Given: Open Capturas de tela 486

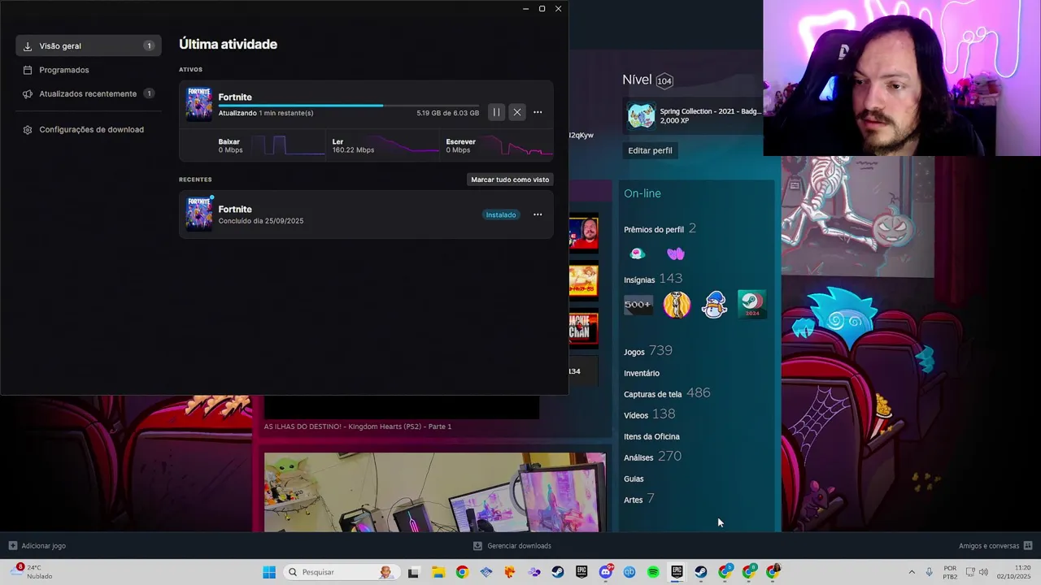Looking at the screenshot, I should click(667, 393).
